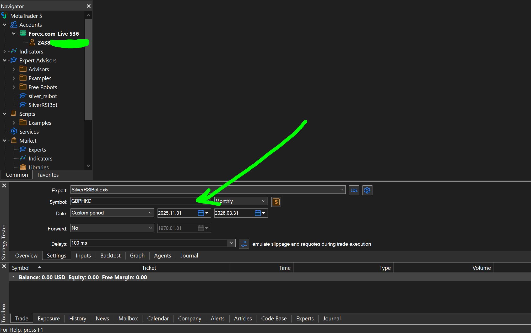This screenshot has height=333, width=531.
Task: Select the SilverRSIBot expert advisor
Action: 43,105
